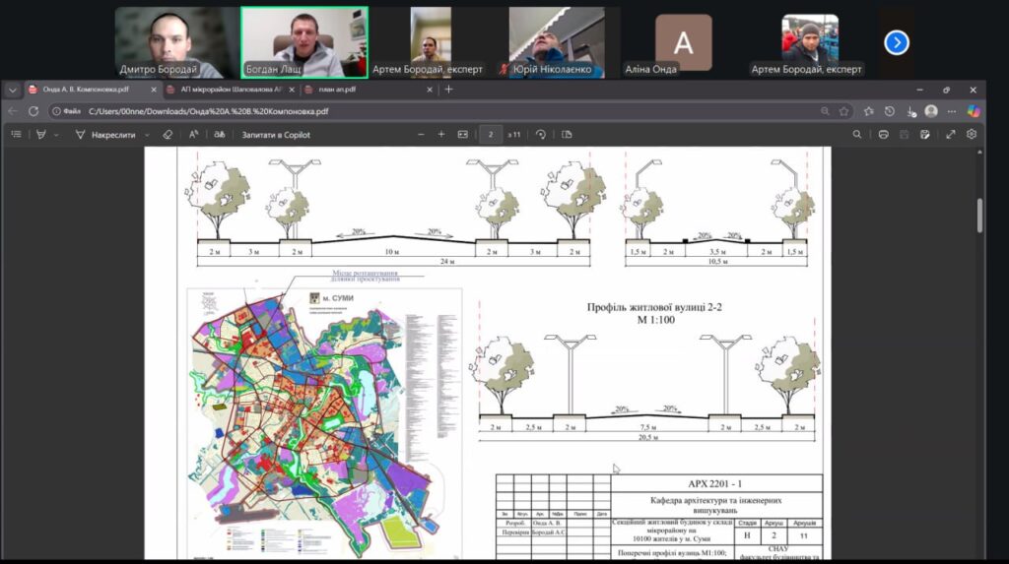
Task: Add this page to favorites star
Action: tap(843, 111)
